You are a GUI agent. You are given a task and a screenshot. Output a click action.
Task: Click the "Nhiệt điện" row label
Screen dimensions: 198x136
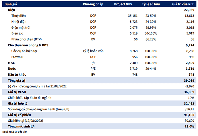tap(19, 22)
